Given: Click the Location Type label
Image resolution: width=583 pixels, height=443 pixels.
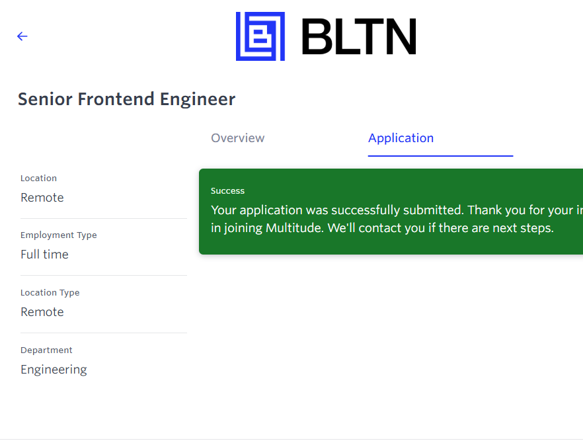Looking at the screenshot, I should 50,292.
